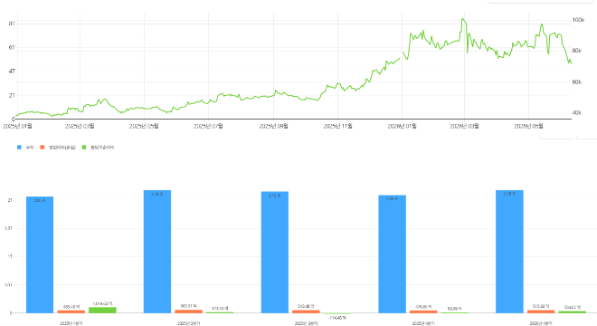
Task: Select the blue revenue bar for 2025년 4분기
Action: [x=393, y=254]
